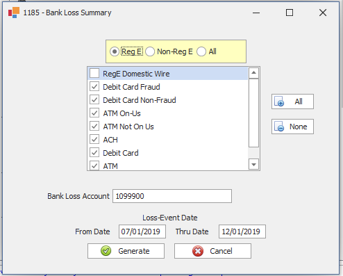This screenshot has width=343, height=276.
Task: Select the Reg E radio button
Action: point(115,51)
